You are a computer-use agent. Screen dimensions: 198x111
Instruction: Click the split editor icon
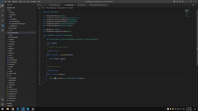click(193, 5)
